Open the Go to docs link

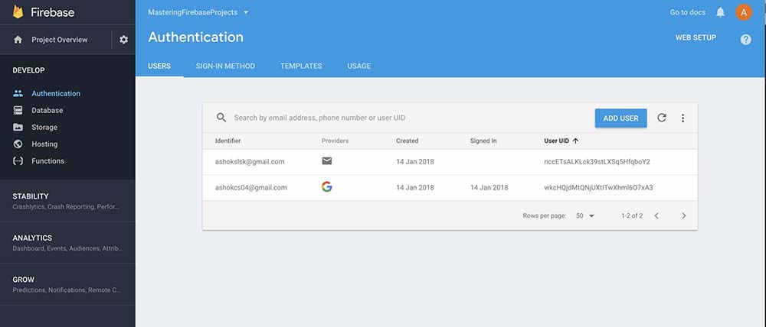(687, 12)
